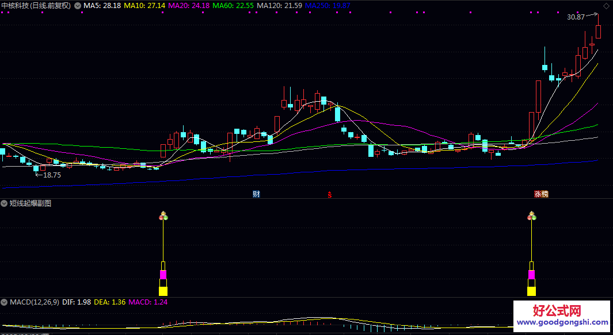Click the left 短线起爆 signal icon
This screenshot has height=335, width=613.
[x=163, y=217]
